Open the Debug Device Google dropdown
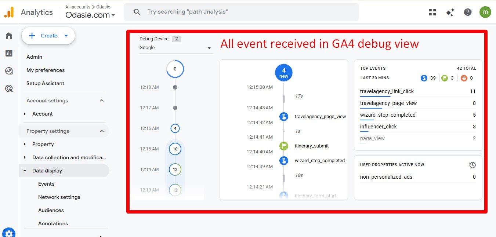Screen dimensions: 496x237 point(176,48)
